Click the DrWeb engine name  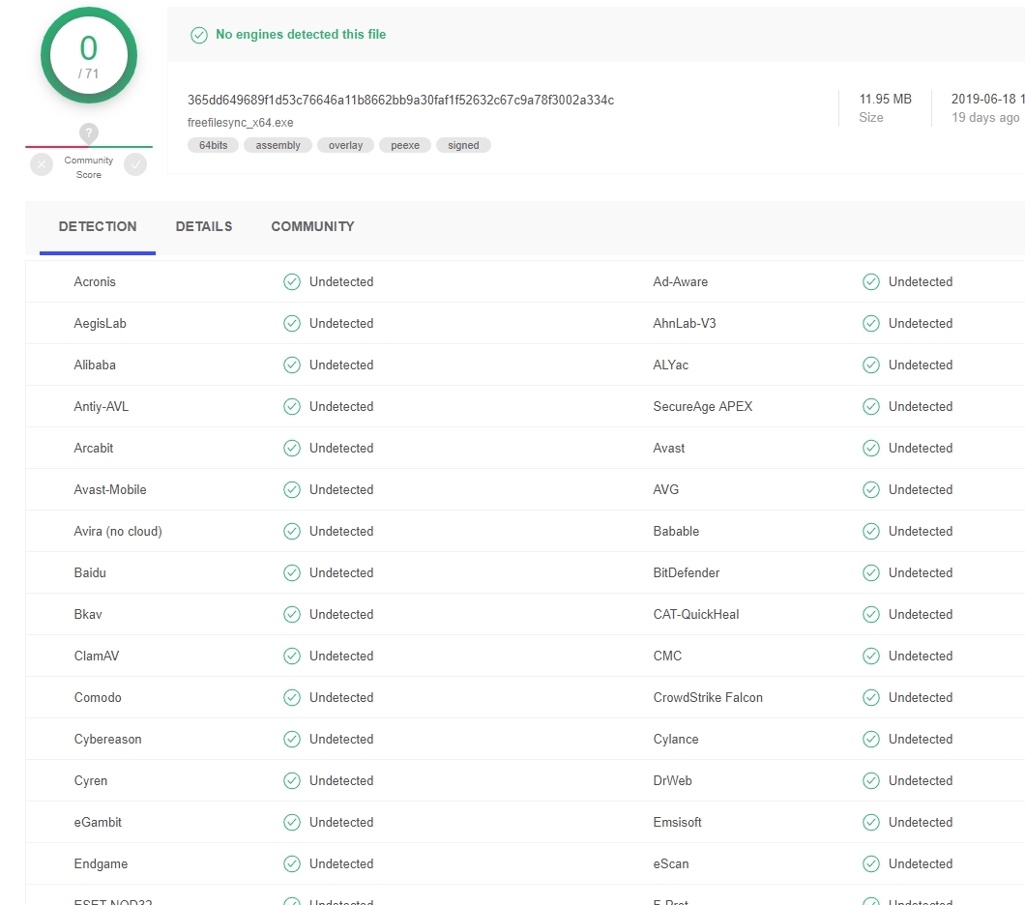coord(673,781)
